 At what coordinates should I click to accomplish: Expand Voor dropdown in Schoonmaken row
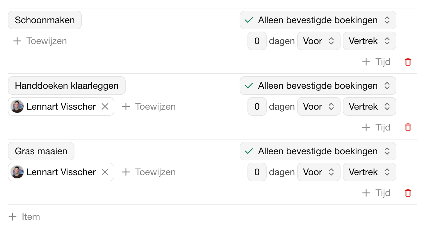click(318, 41)
